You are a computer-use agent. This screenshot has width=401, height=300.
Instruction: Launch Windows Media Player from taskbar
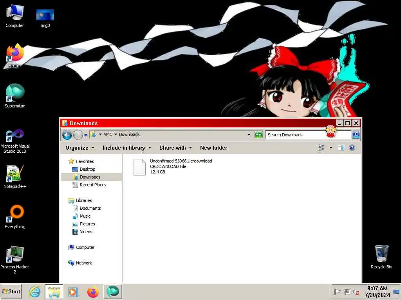[x=73, y=291]
